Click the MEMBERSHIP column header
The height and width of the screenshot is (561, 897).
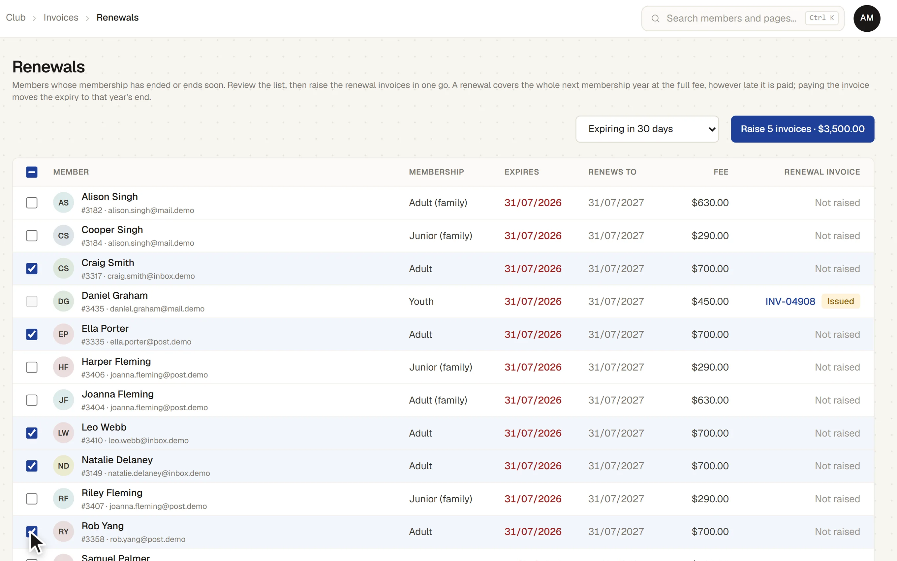tap(436, 172)
